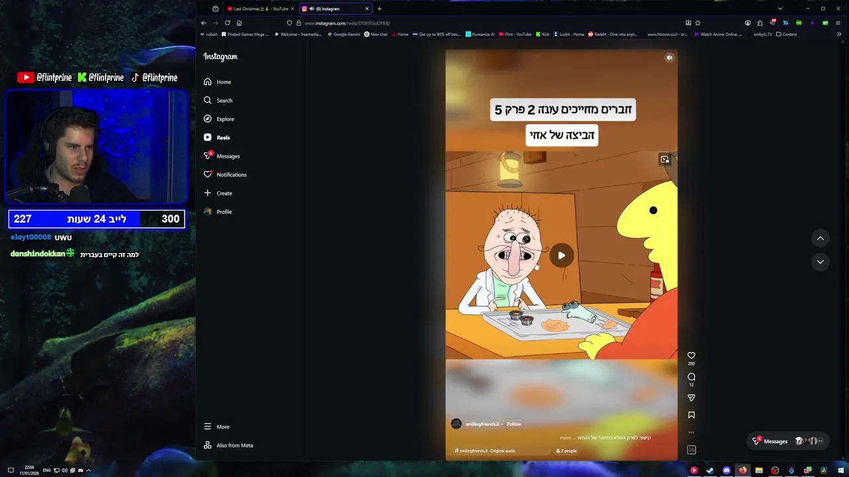Viewport: 849px width, 477px height.
Task: Show more bookmarks with the chevron
Action: (x=840, y=34)
